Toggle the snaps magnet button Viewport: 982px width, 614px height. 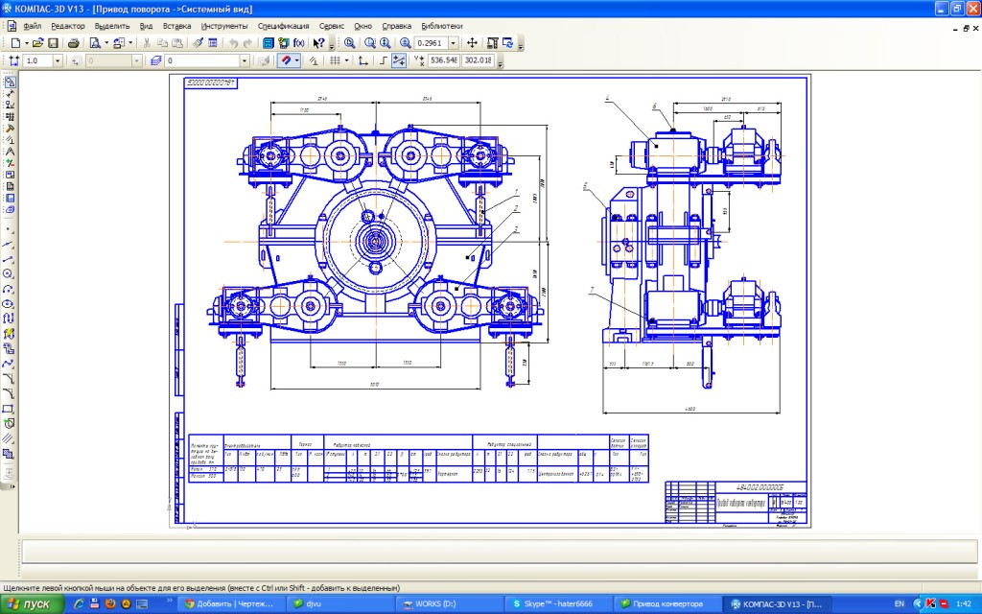tap(286, 60)
